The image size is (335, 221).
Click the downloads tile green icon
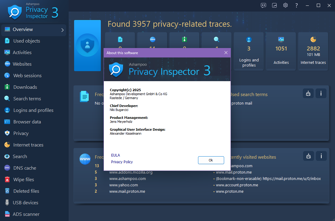[x=184, y=39]
